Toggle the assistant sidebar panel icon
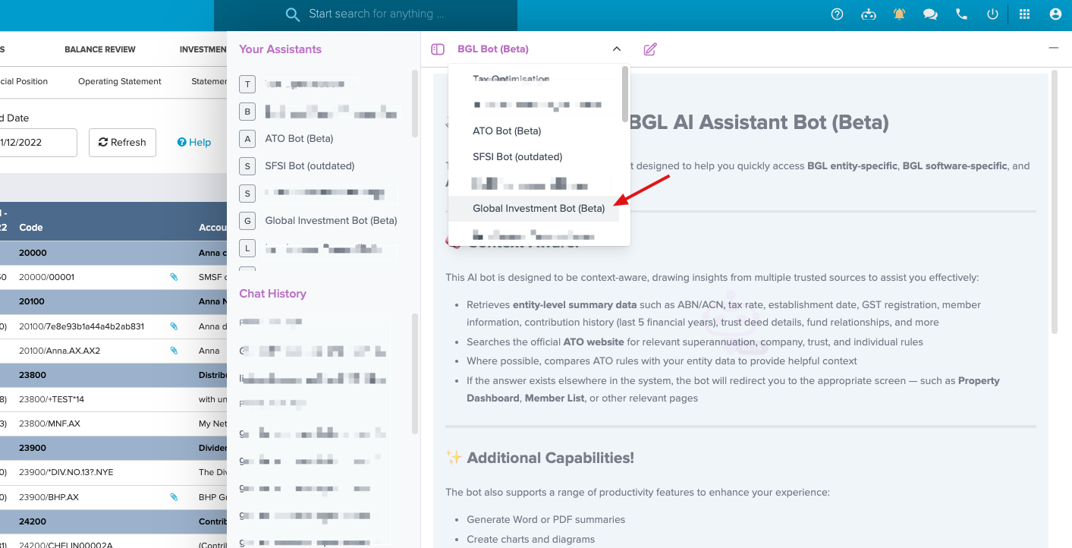 [x=437, y=49]
